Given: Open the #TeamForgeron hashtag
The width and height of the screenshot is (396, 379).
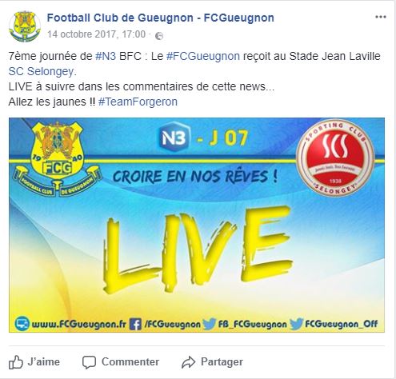Looking at the screenshot, I should [138, 102].
